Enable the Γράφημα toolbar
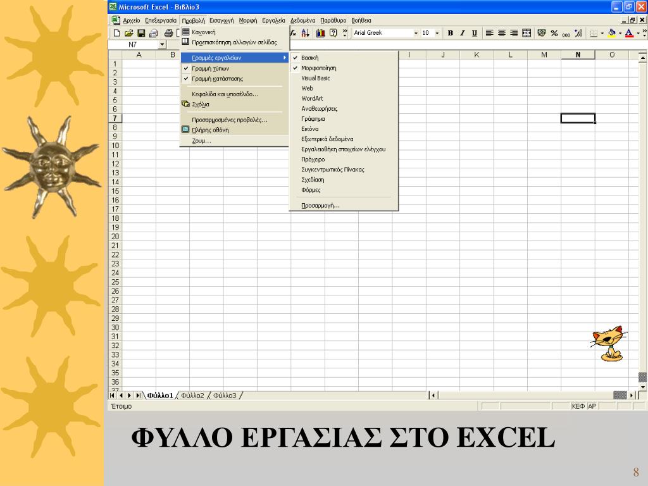648x486 pixels. (344, 118)
